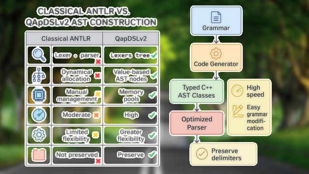Click the High speed text
The height and width of the screenshot is (174, 309).
[x=255, y=91]
